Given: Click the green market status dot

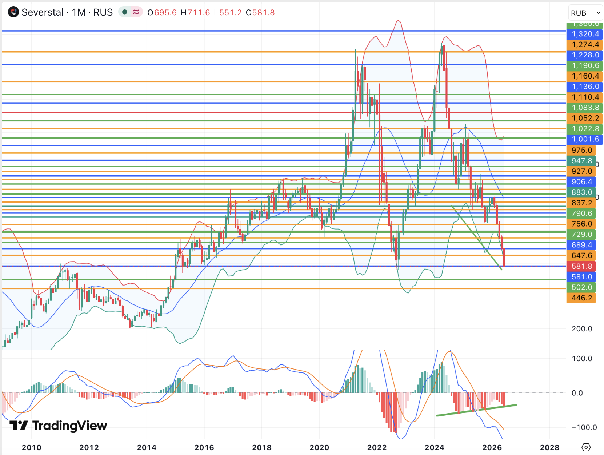Looking at the screenshot, I should tap(125, 12).
